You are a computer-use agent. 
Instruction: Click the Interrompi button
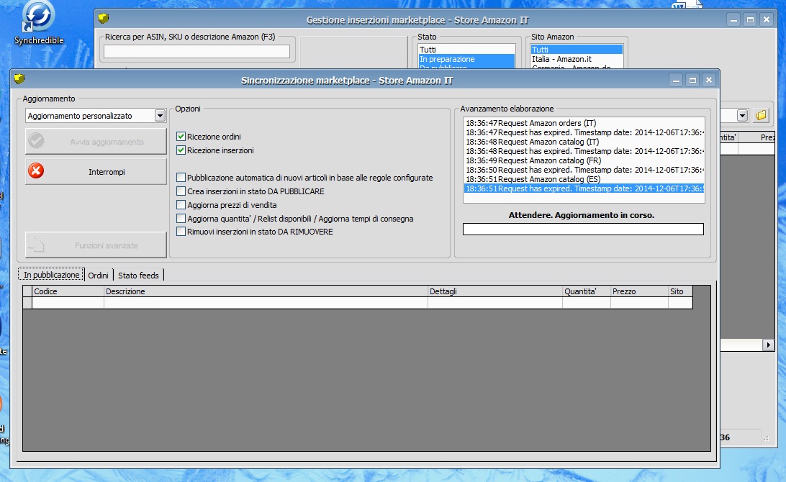96,172
